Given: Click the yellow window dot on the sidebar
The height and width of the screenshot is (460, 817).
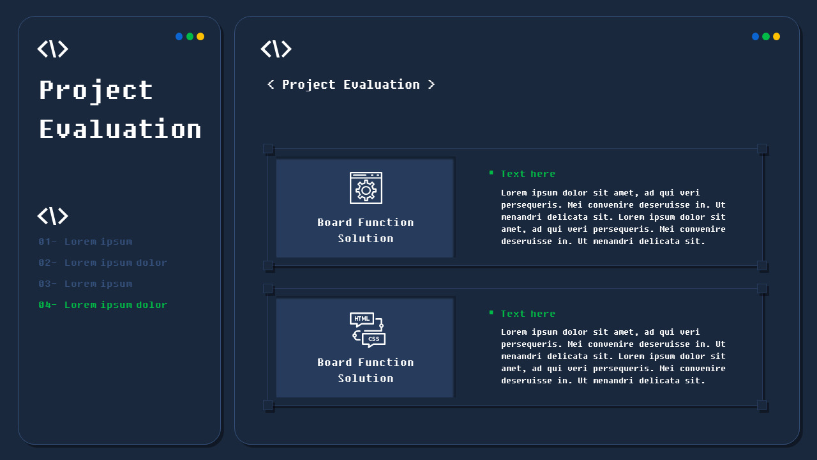Looking at the screenshot, I should [x=200, y=36].
